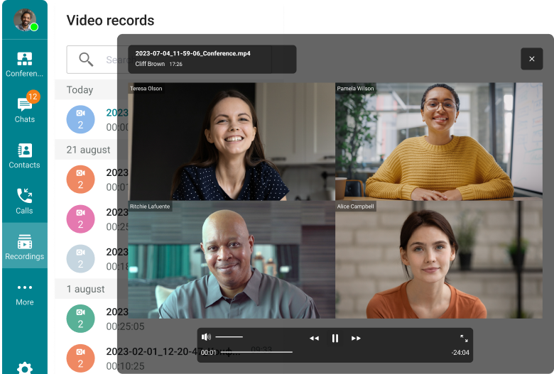Click the playback progress bar
The image size is (554, 374).
(256, 352)
